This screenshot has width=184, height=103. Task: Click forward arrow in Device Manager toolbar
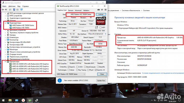6,10
